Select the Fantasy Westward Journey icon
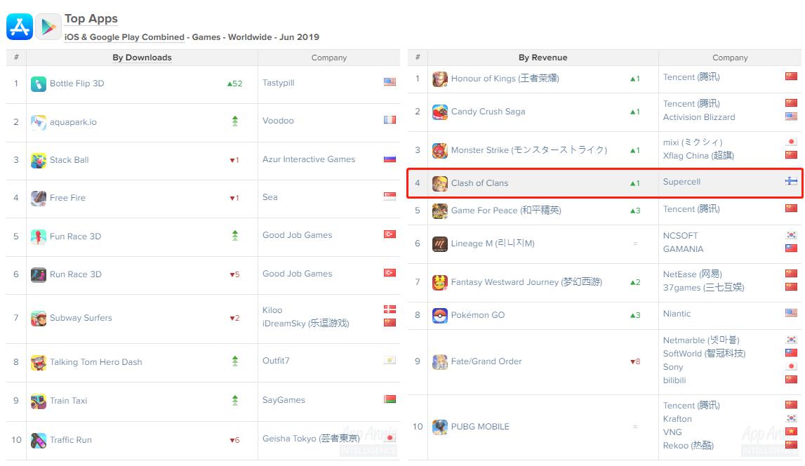The image size is (805, 466). 440,282
